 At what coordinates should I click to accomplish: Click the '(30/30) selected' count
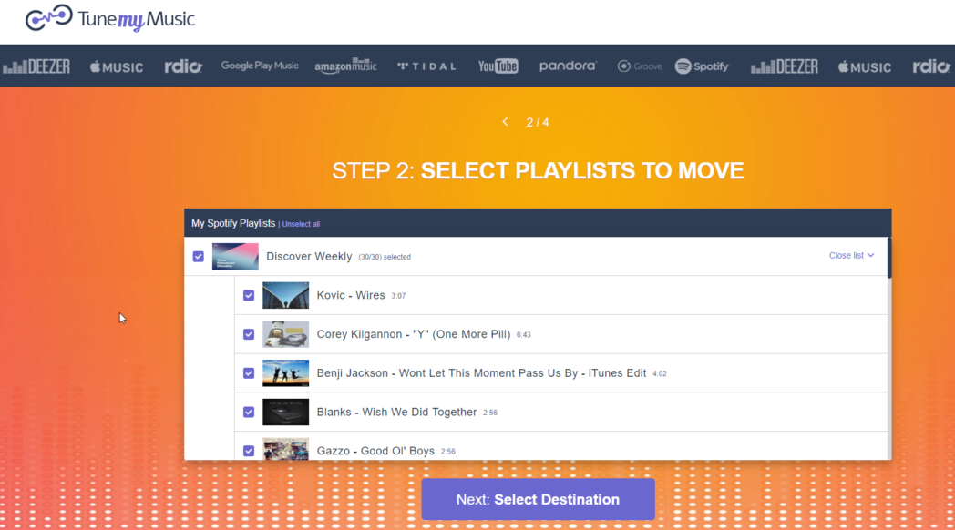tap(385, 257)
